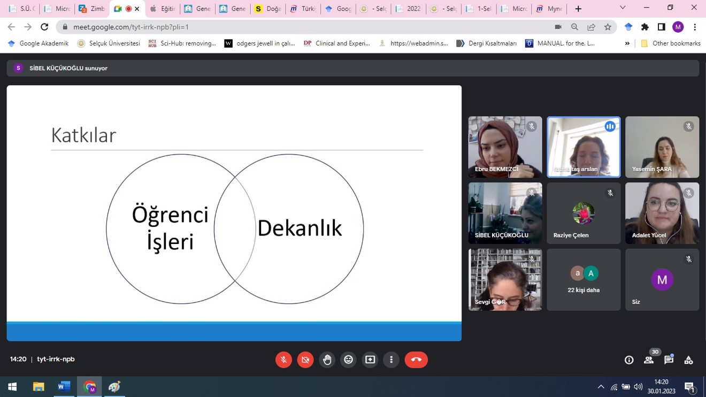Click the present screen button
Image resolution: width=706 pixels, height=397 pixels.
coord(370,360)
